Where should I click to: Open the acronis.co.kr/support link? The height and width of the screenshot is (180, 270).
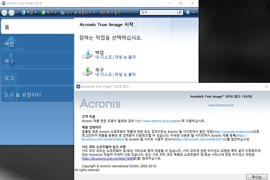pyautogui.click(x=158, y=121)
